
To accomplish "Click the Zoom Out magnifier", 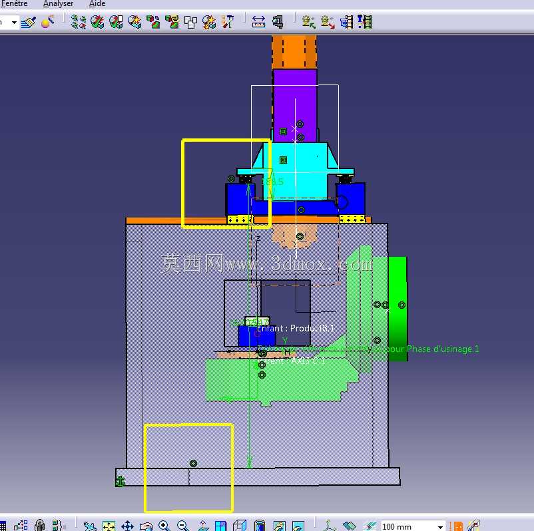I will [x=183, y=526].
